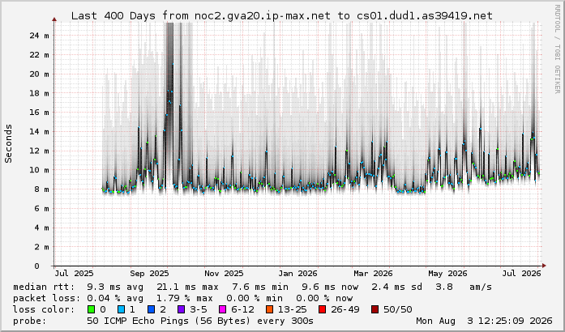The height and width of the screenshot is (332, 565).
Task: Click the '8 m' y-axis value
Action: tap(42, 189)
